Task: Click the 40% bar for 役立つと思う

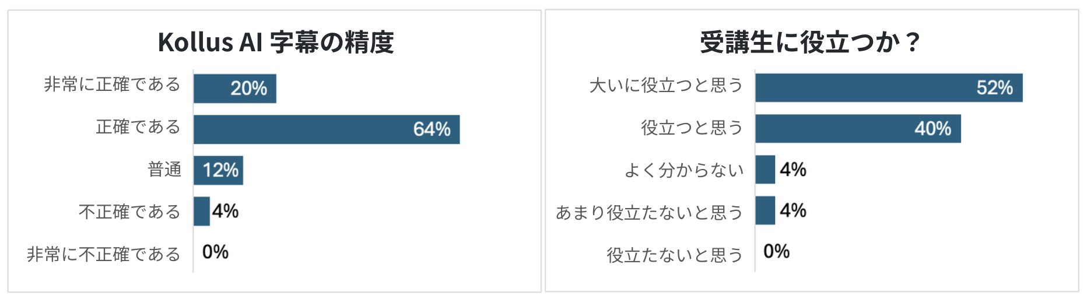Action: click(x=858, y=129)
